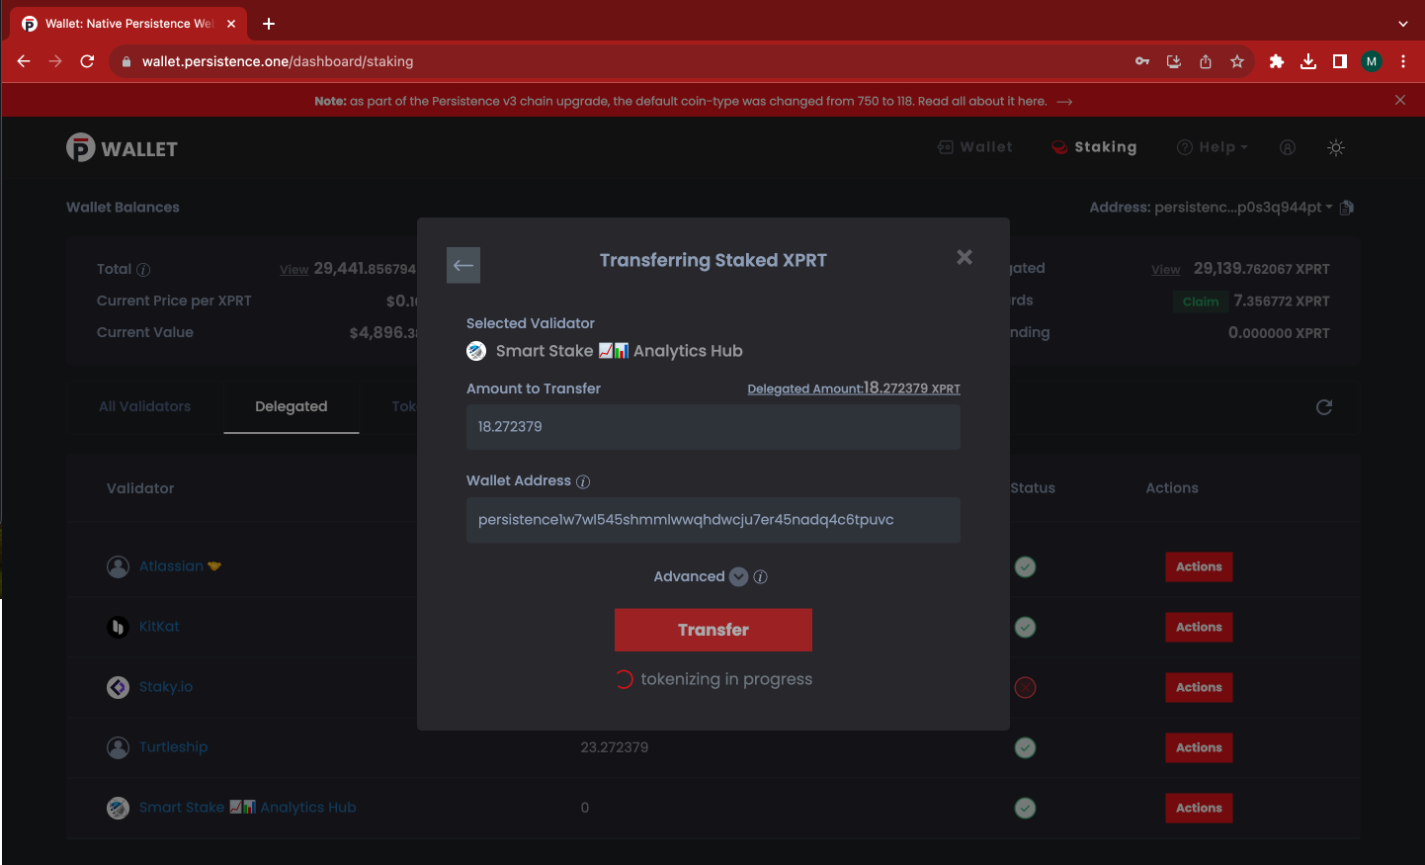The height and width of the screenshot is (865, 1425).
Task: Click the Amount to Transfer field
Action: (x=712, y=427)
